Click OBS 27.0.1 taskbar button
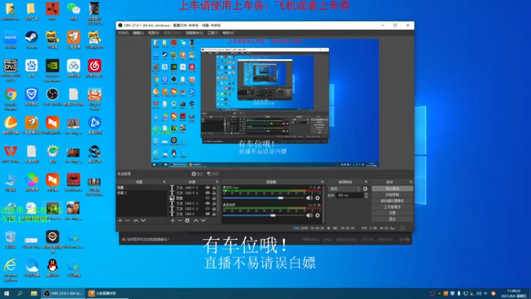The width and height of the screenshot is (531, 299). tap(63, 293)
